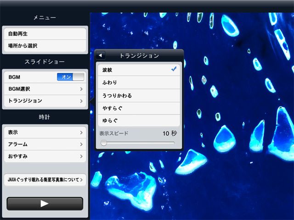This screenshot has width=294, height=220.
Task: Open the おやすみ settings row
Action: pos(45,156)
